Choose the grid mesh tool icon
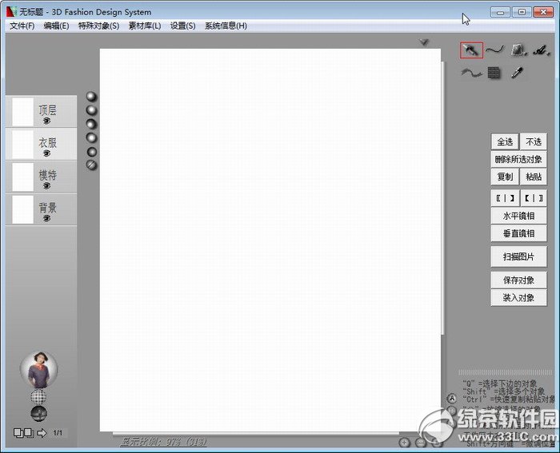The image size is (560, 453). pyautogui.click(x=494, y=73)
